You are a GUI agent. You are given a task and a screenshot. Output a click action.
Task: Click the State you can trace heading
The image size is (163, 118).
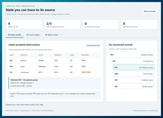30,10
